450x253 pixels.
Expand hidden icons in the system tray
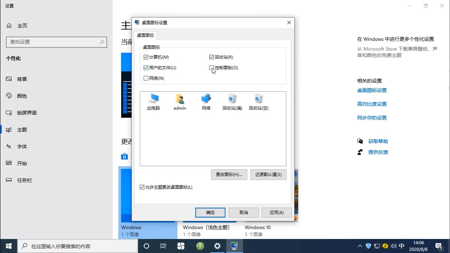[x=360, y=246]
